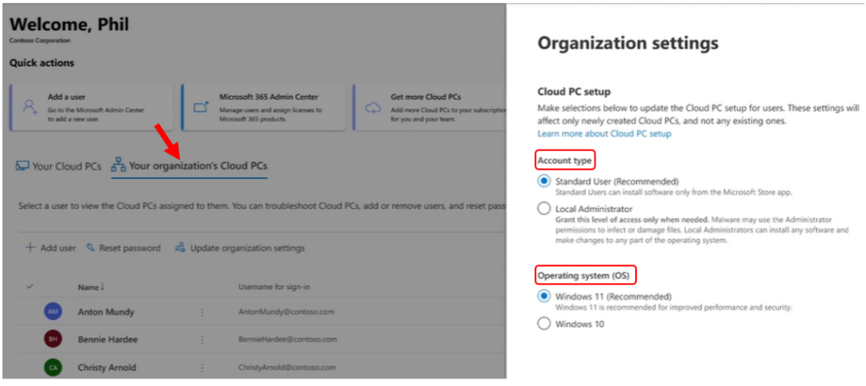Click Update organization settings button
Screen dimensions: 866x386
coord(239,248)
